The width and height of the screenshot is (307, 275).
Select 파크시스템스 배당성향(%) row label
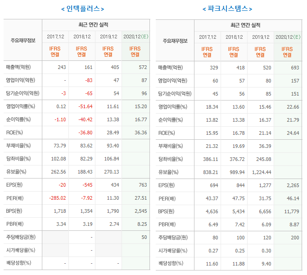click(171, 263)
